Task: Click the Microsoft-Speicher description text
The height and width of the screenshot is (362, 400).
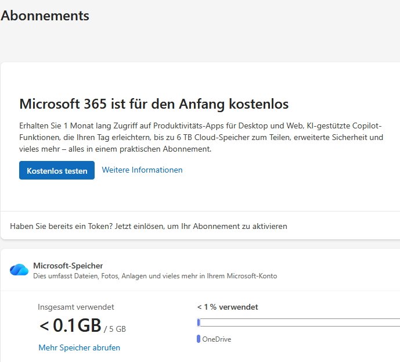Action: pos(155,276)
